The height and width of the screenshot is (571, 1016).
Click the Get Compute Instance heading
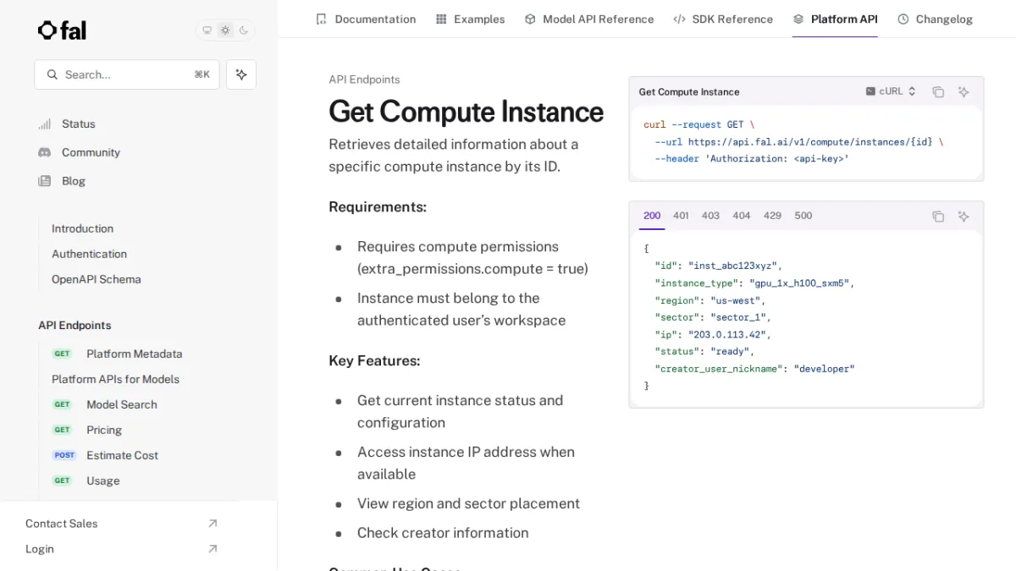[x=467, y=112]
